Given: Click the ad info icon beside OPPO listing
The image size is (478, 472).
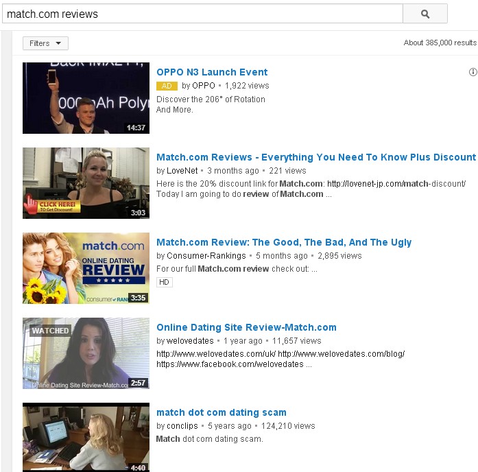Looking at the screenshot, I should [473, 72].
